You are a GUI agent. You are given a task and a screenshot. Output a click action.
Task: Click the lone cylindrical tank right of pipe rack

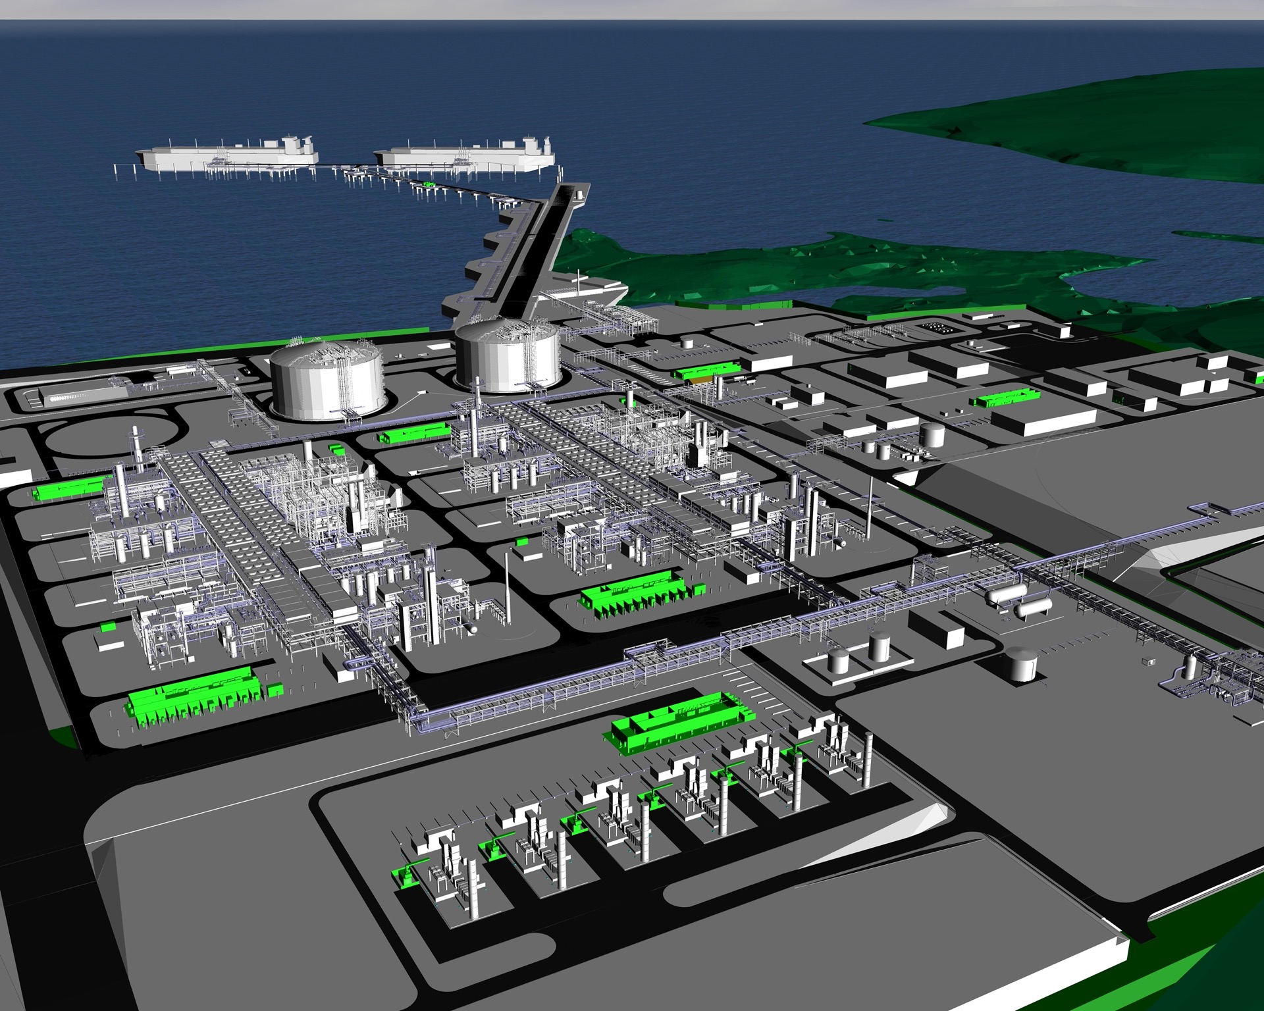tap(1020, 663)
